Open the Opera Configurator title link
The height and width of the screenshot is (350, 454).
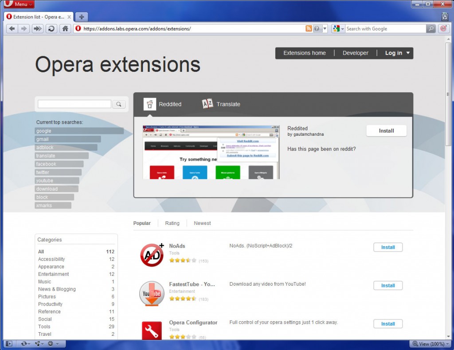pyautogui.click(x=193, y=322)
